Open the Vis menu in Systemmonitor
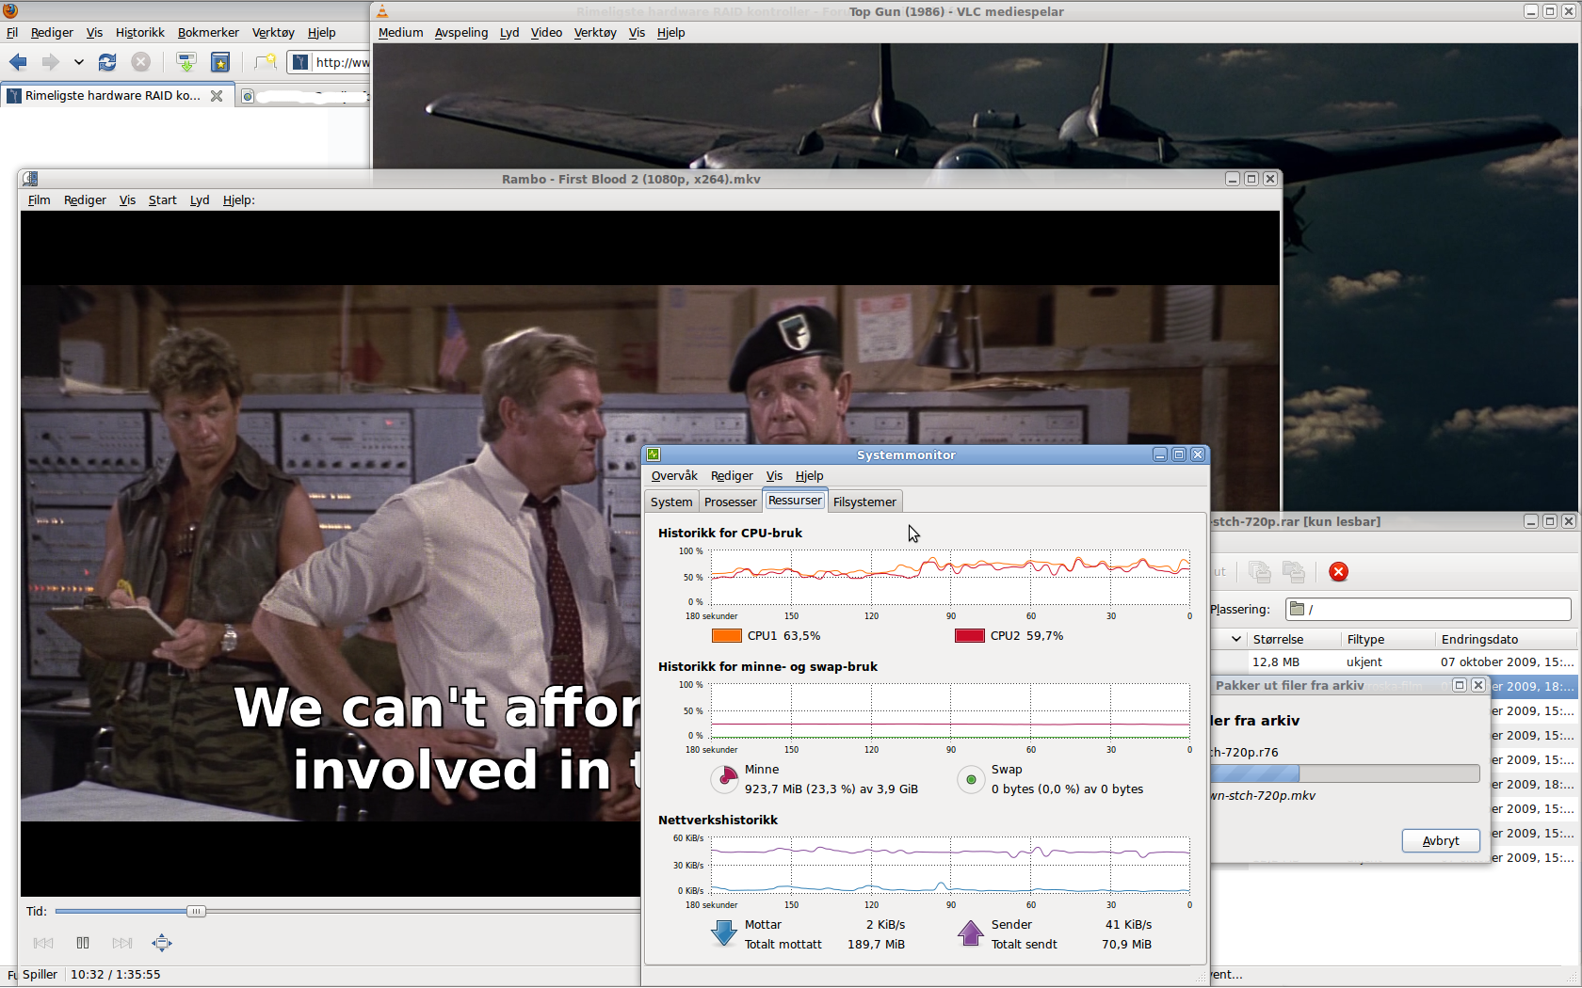The image size is (1582, 988). (774, 475)
